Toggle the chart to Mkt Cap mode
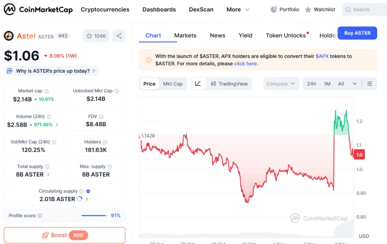This screenshot has height=244, width=387. click(x=173, y=84)
